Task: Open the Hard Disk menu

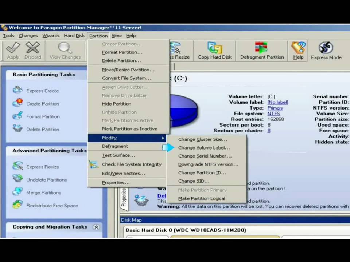Action: tap(74, 36)
